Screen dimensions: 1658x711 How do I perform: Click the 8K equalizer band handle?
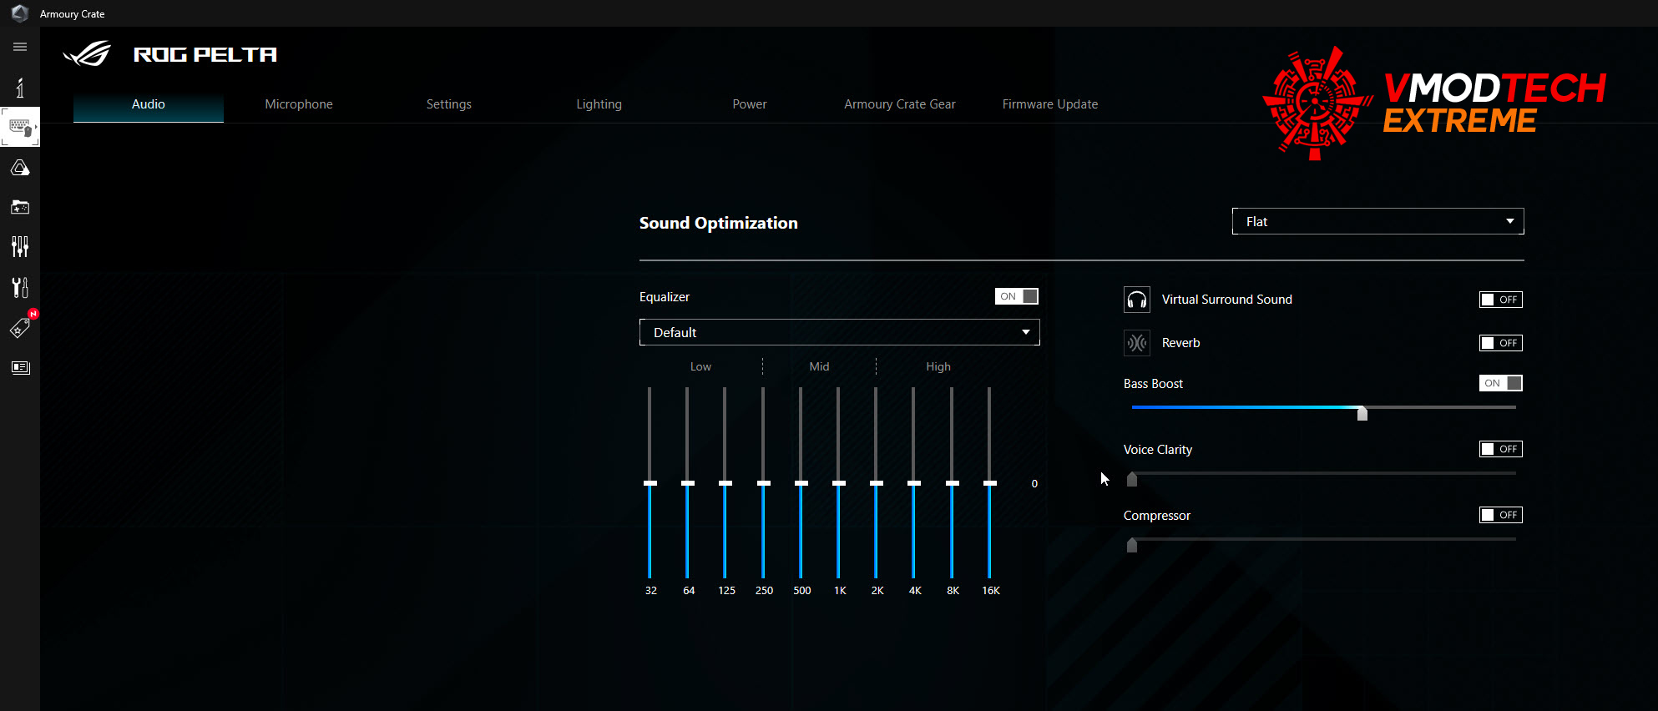(953, 483)
